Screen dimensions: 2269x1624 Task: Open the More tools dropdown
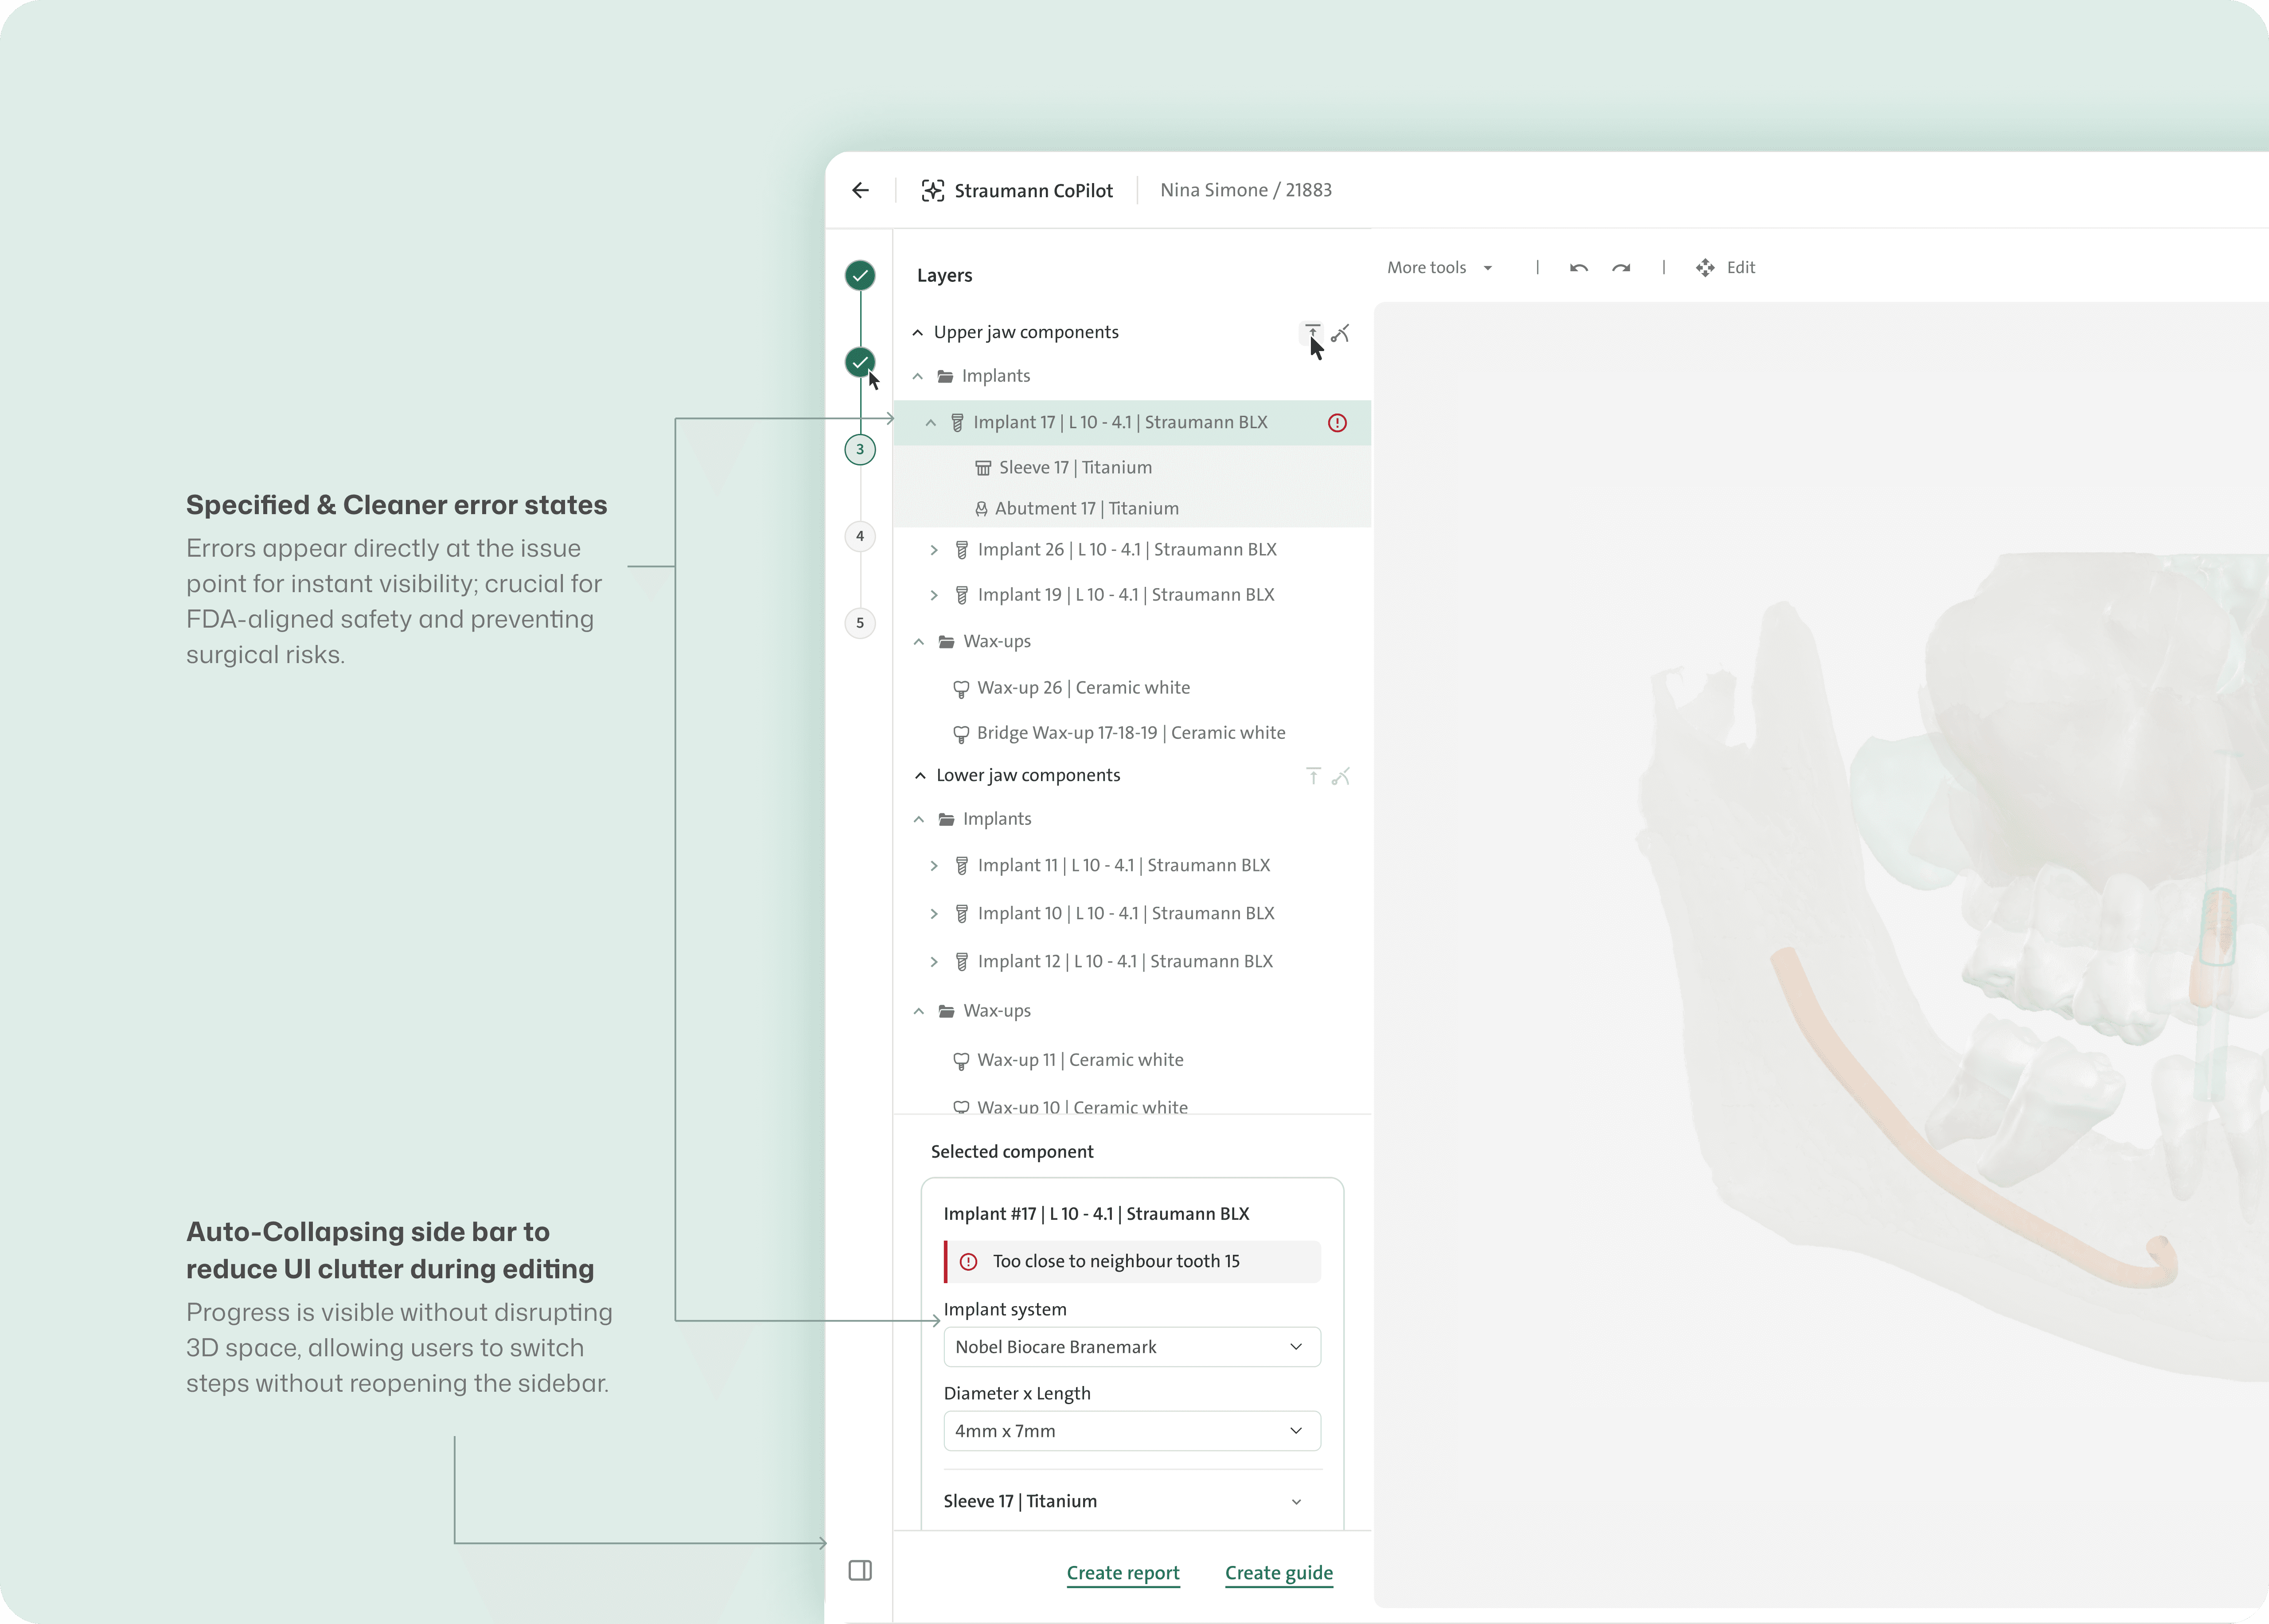(1439, 268)
